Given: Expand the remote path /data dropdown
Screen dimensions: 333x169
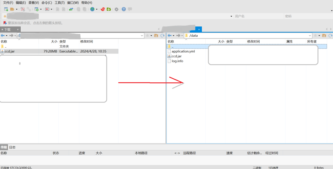Looking at the screenshot, I should 310,36.
